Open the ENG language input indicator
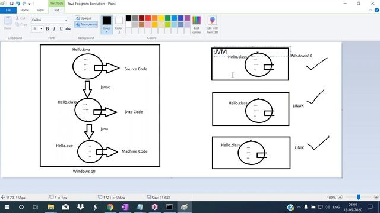Screen dimensions: 380x213 click(x=336, y=207)
